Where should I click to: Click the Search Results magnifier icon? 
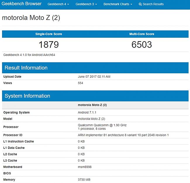click(140, 4)
